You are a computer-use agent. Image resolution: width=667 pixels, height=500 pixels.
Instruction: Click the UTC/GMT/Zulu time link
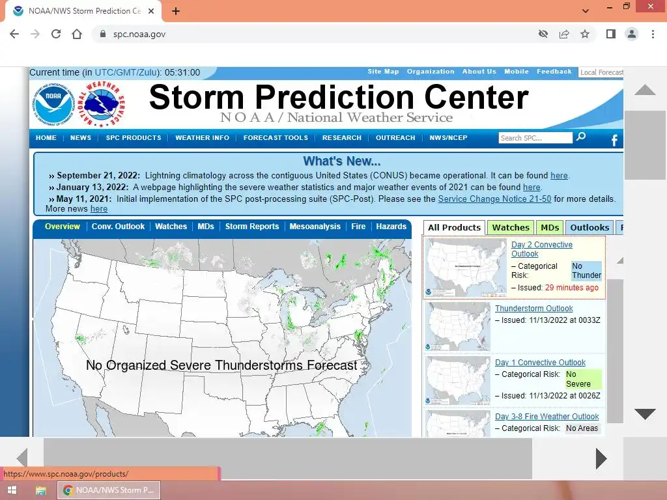(x=126, y=72)
